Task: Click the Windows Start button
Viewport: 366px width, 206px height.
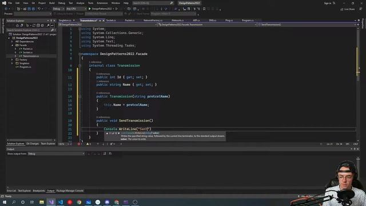Action: tap(5, 202)
